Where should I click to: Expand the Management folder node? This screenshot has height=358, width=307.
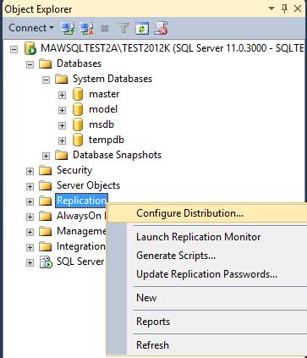tap(30, 232)
